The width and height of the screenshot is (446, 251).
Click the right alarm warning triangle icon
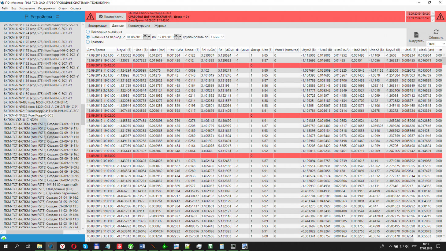(440, 17)
